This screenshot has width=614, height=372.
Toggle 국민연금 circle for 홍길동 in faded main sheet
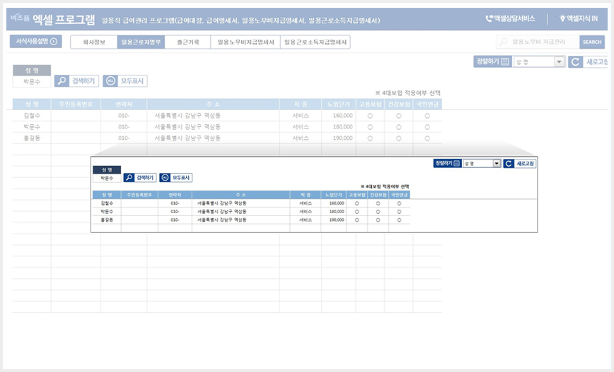[x=427, y=138]
